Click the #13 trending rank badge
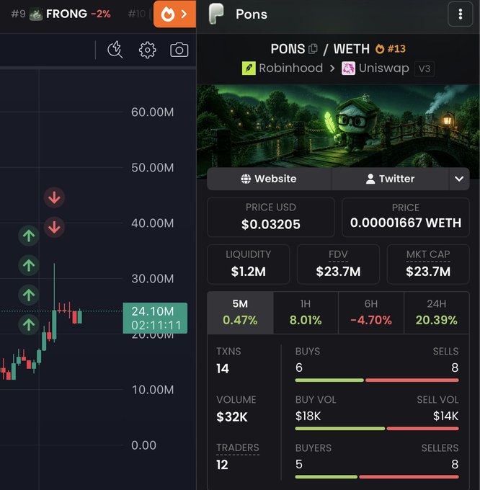 pos(391,49)
